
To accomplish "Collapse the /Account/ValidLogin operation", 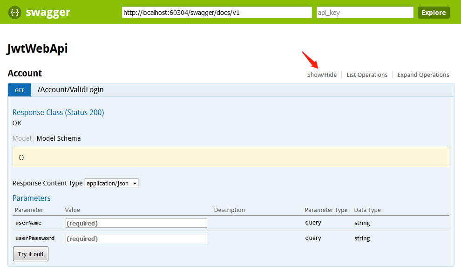I will 70,90.
